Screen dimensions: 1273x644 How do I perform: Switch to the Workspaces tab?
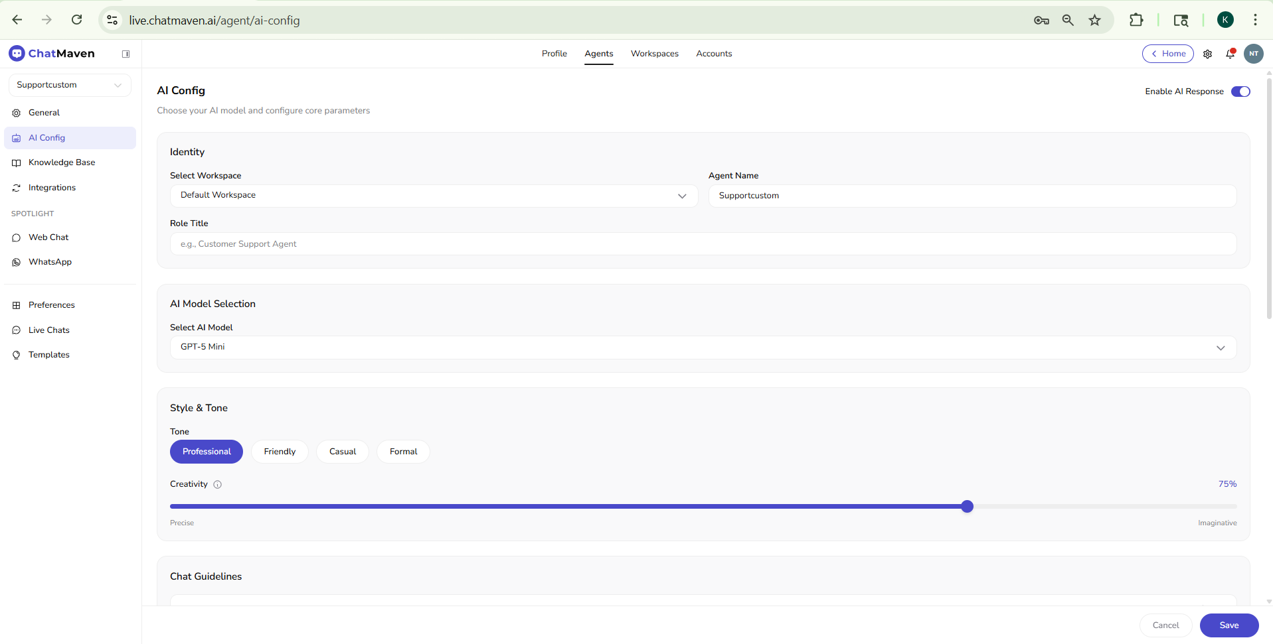(x=655, y=54)
